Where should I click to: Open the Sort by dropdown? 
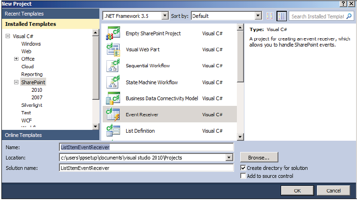pos(258,16)
